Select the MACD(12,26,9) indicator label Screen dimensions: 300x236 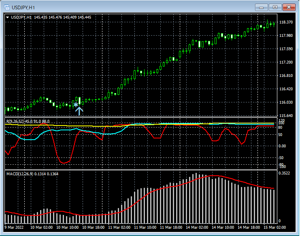click(x=19, y=174)
